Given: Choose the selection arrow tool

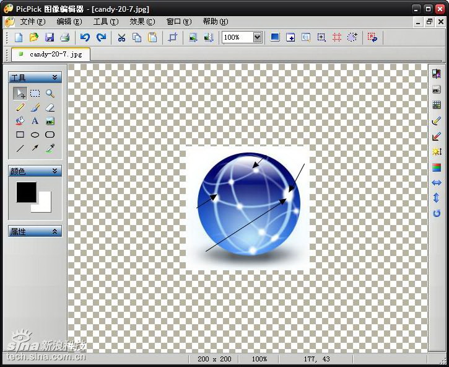Looking at the screenshot, I should point(20,94).
